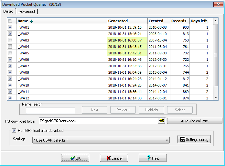This screenshot has height=166, width=225.
Task: Click Auto size columns
Action: pos(195,121)
